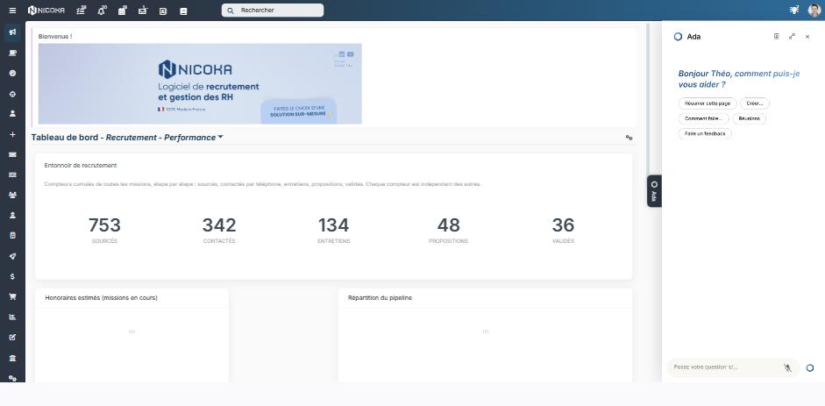The width and height of the screenshot is (825, 406).
Task: Click the 'Entonnoir de recrutement' title
Action: click(81, 166)
